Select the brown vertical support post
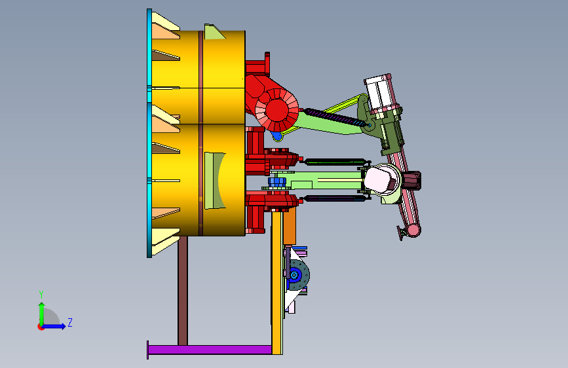Viewport: 568px width, 368px height. point(183,291)
